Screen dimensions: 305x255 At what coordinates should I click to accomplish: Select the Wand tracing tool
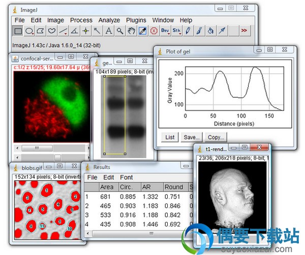pos(97,31)
